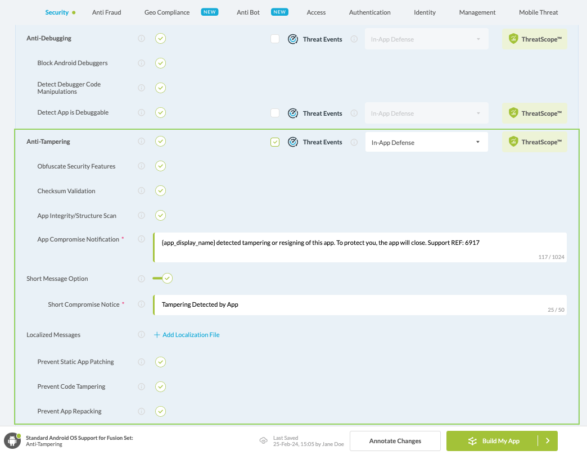587x455 pixels.
Task: Open ThreatScope for Anti-Tampering
Action: [x=535, y=142]
